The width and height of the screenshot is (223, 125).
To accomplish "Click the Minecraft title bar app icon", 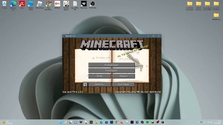I will pyautogui.click(x=64, y=36).
